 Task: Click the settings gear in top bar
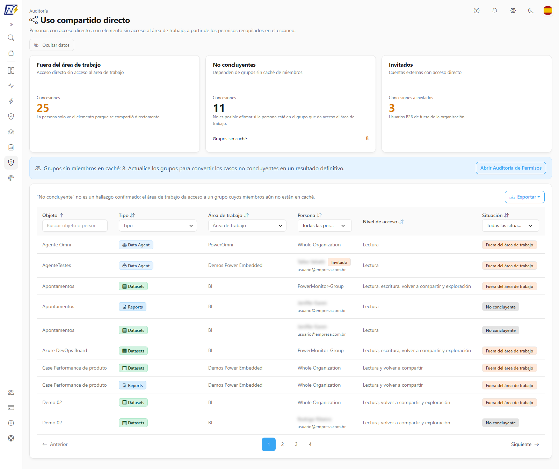tap(513, 10)
